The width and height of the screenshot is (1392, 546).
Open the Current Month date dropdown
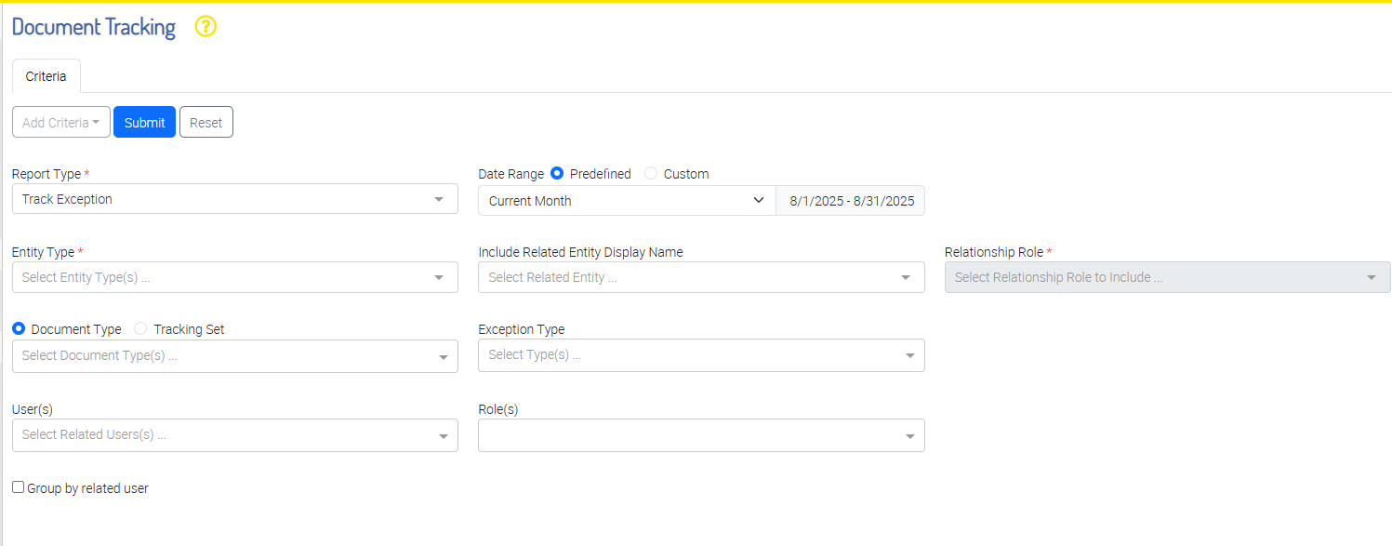tap(627, 200)
